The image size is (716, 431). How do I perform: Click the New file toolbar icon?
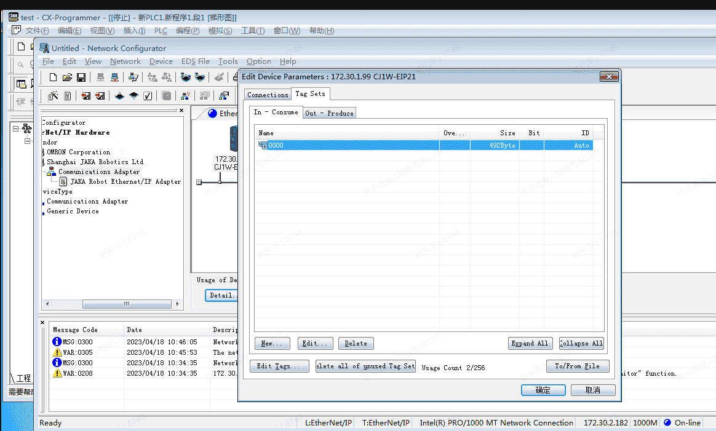53,77
